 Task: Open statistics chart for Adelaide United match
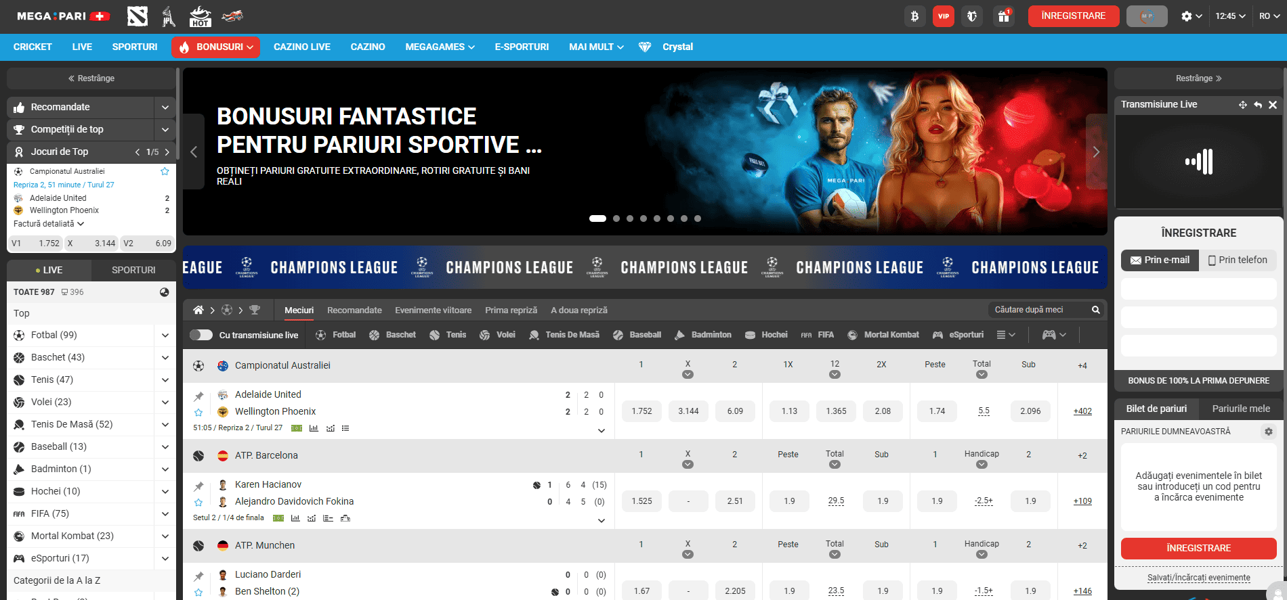(x=314, y=428)
